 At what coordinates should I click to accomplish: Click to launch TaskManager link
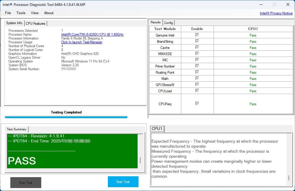(x=82, y=42)
